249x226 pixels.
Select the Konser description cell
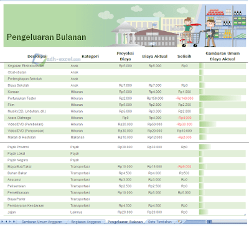[13, 92]
